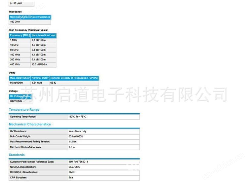Click the 'CPR Euroclass:' label

(x=19, y=178)
